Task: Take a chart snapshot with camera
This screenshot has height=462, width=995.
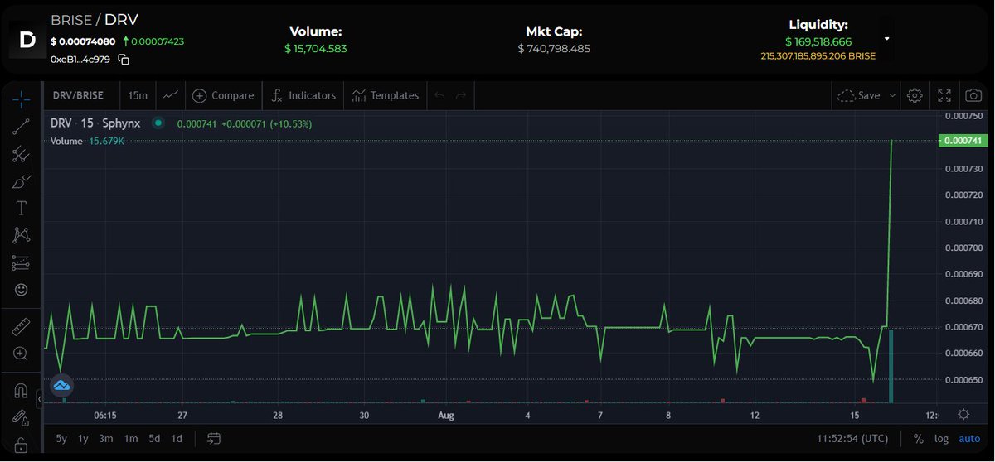Action: click(973, 95)
